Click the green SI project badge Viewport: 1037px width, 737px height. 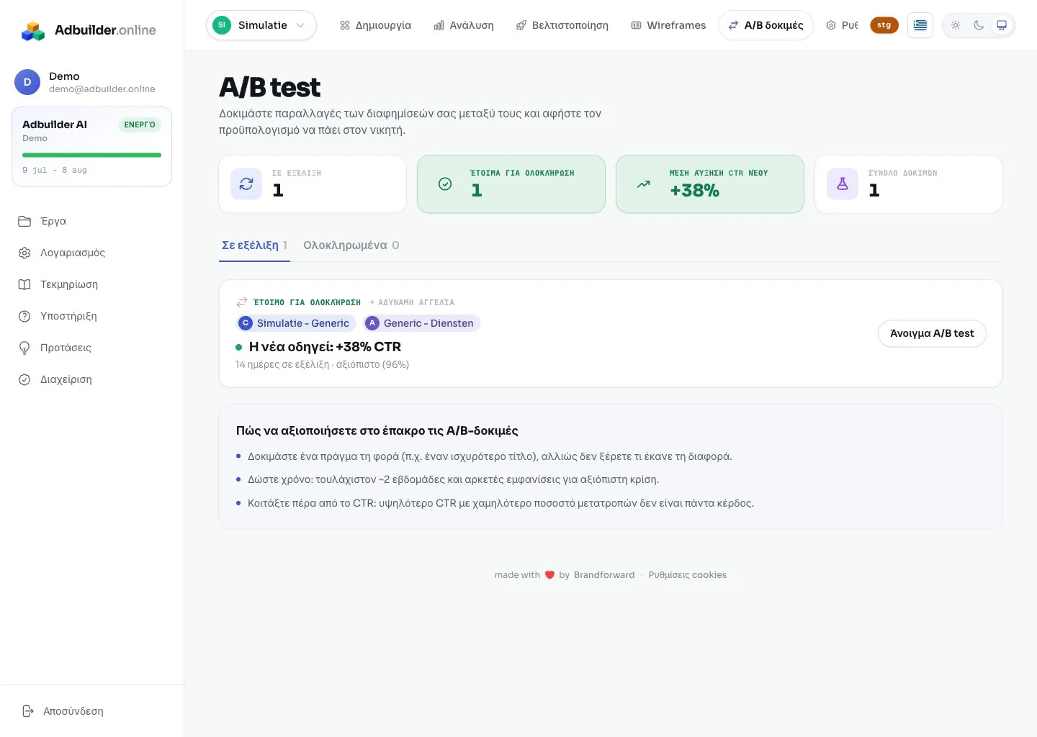tap(222, 25)
